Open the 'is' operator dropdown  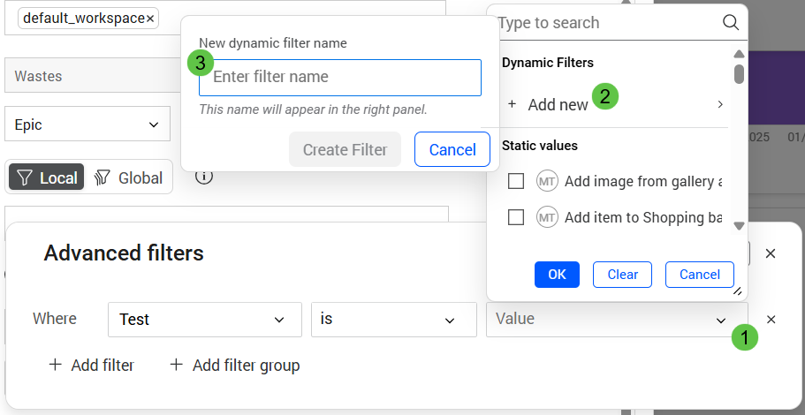click(394, 320)
